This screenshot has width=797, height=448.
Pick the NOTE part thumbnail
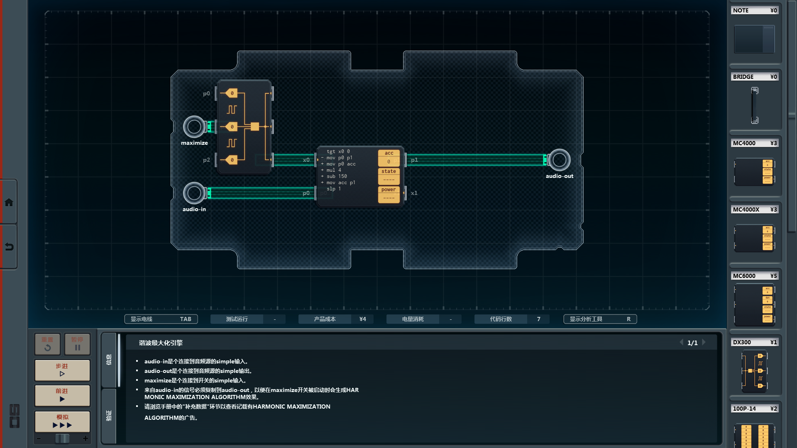point(754,39)
